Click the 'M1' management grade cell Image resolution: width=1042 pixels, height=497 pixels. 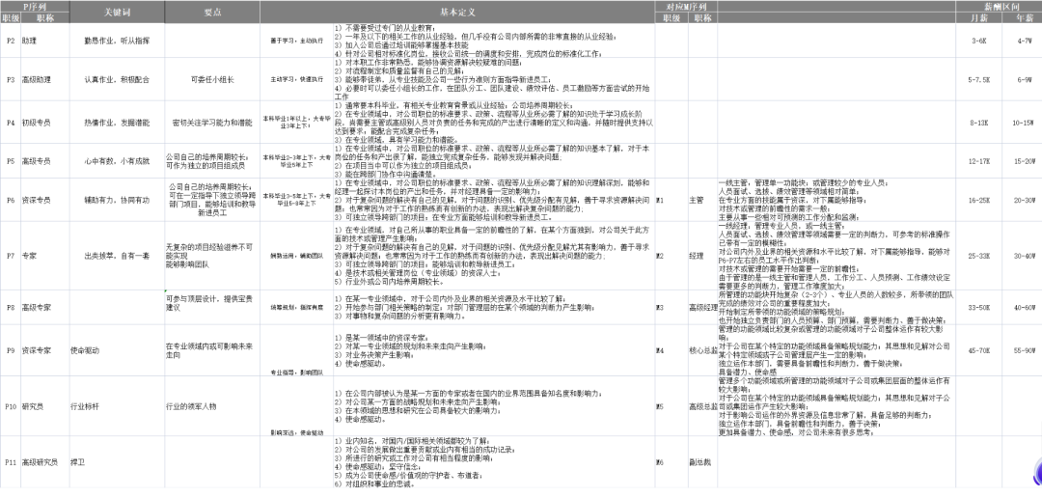pyautogui.click(x=672, y=200)
